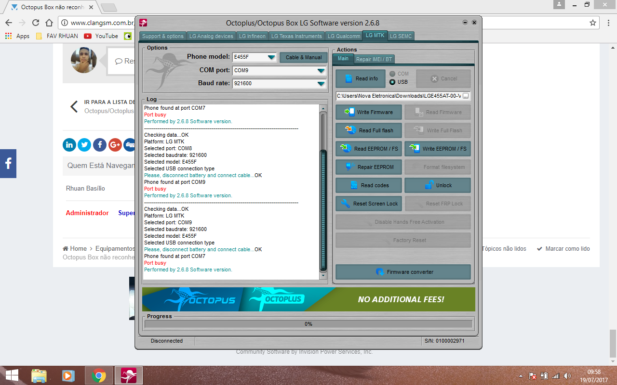The image size is (617, 385).
Task: Click Read Full flash button
Action: pos(369,130)
